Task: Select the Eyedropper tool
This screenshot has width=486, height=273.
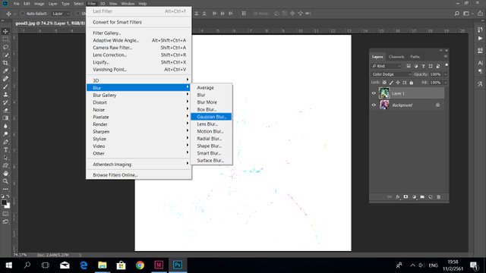Action: pos(5,71)
